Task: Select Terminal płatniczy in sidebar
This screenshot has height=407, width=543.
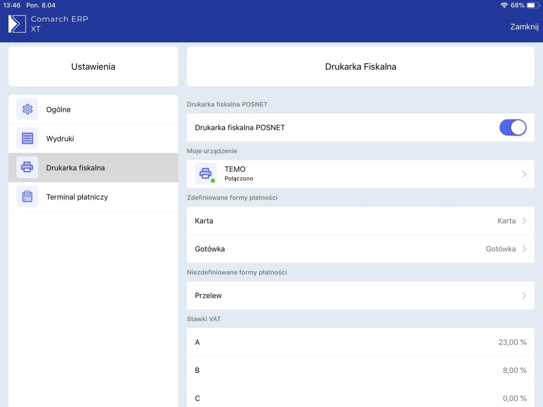Action: point(93,197)
